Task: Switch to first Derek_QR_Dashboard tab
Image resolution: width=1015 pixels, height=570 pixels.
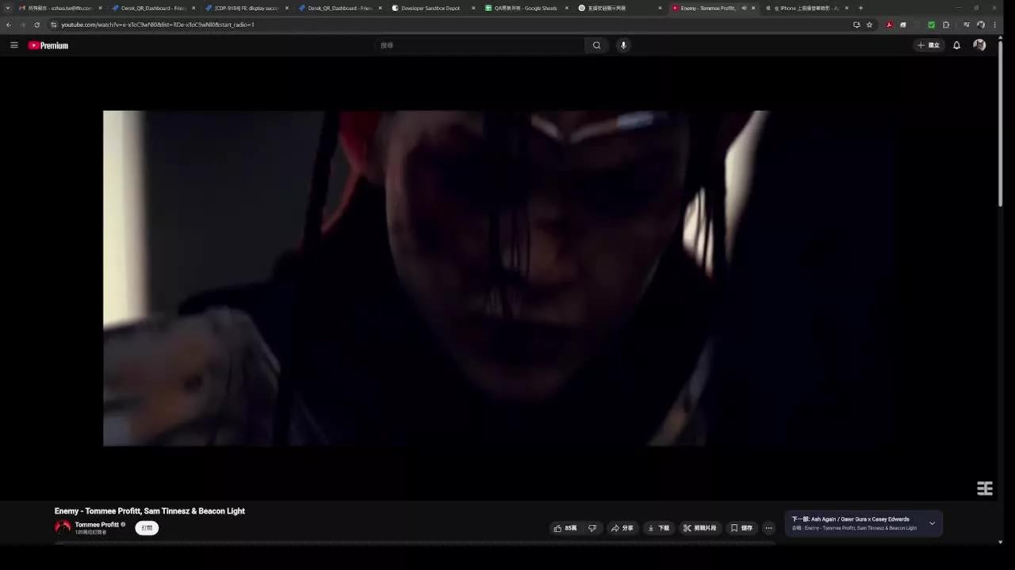Action: [153, 8]
